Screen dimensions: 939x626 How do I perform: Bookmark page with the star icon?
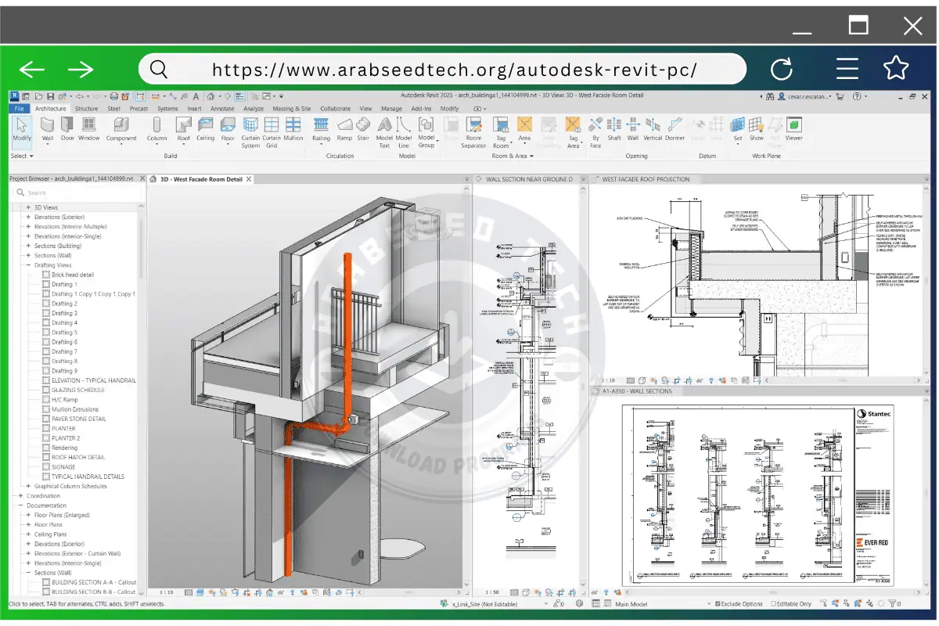(x=895, y=68)
